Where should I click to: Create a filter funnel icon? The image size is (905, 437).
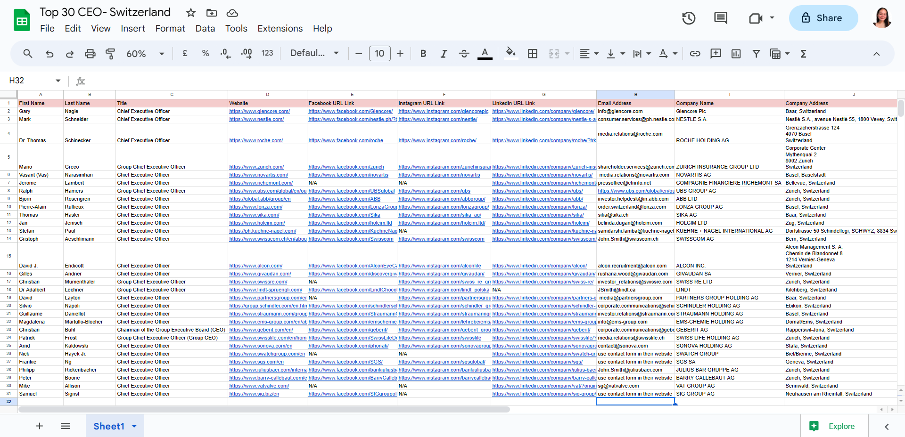tap(756, 54)
